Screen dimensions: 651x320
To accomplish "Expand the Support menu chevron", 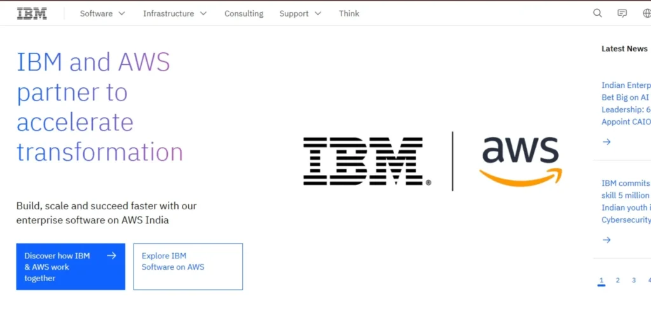I will point(318,13).
